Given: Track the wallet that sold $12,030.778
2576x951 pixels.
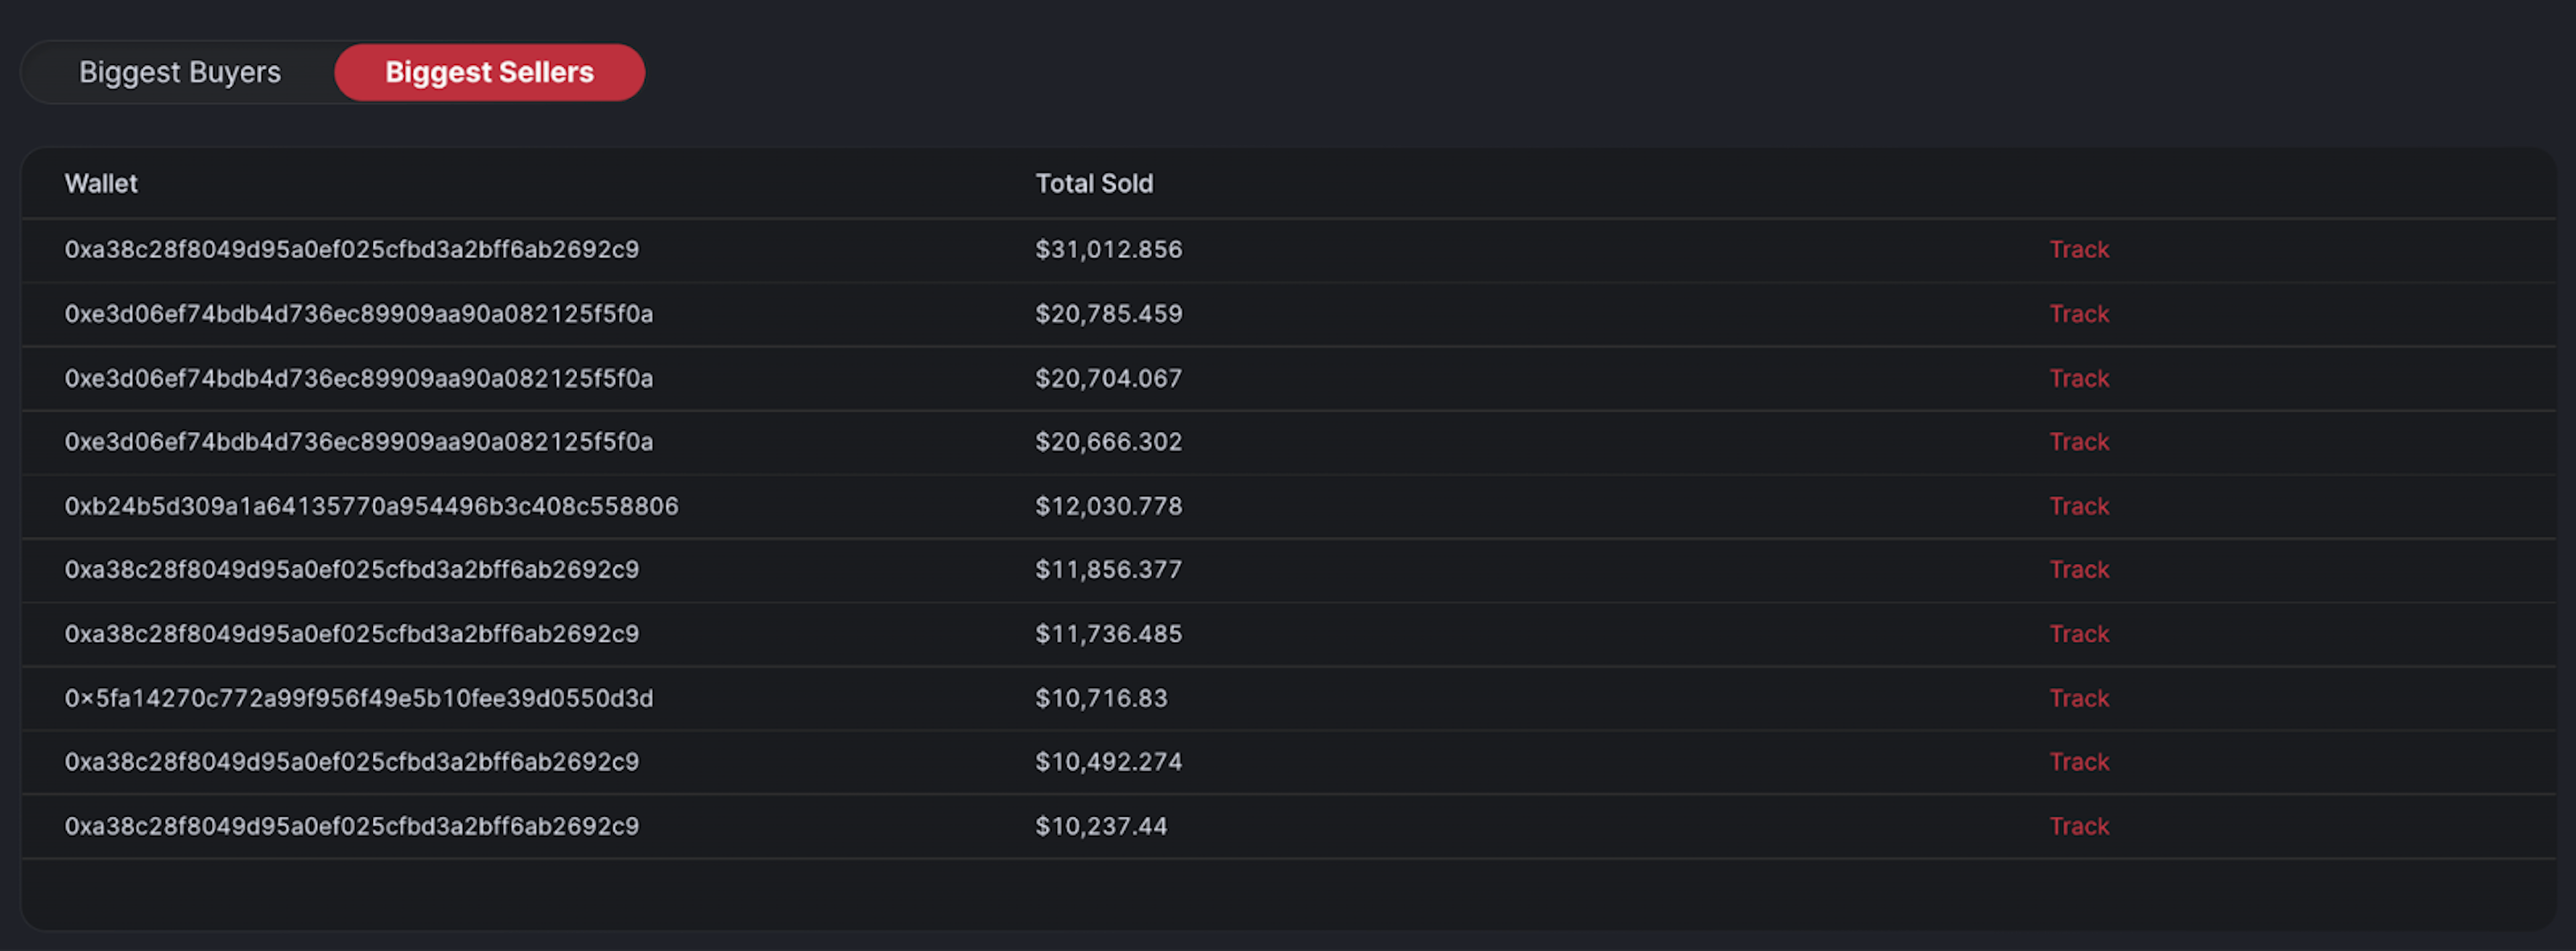Looking at the screenshot, I should click(2079, 506).
